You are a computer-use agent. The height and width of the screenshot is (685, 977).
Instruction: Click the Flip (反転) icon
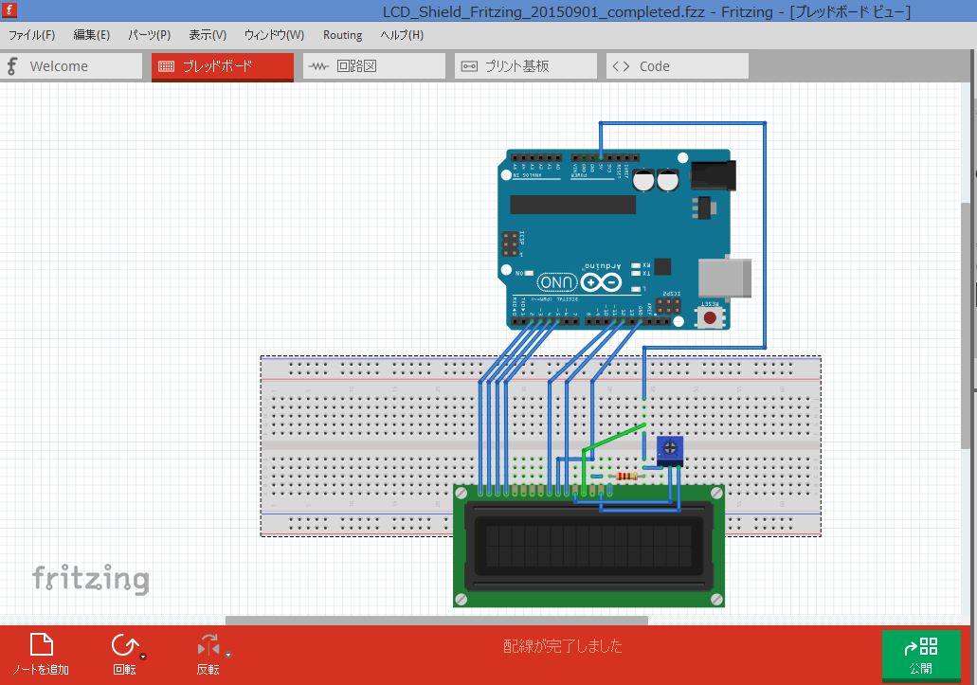click(x=208, y=646)
